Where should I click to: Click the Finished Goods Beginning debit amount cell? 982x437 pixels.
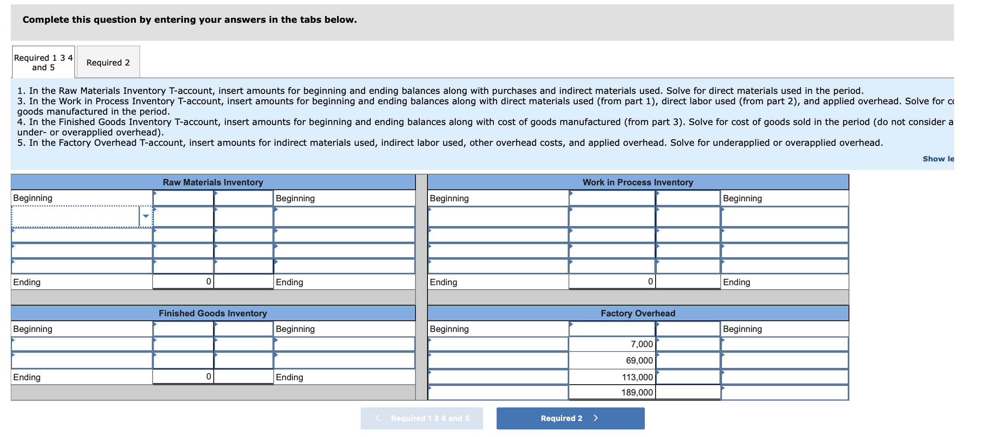183,329
